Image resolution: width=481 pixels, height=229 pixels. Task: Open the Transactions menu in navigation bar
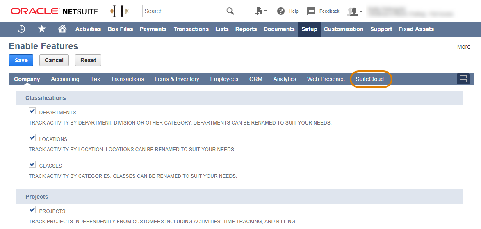[191, 29]
